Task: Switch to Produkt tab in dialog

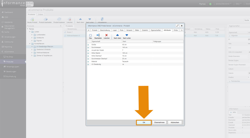Action: tap(94, 30)
